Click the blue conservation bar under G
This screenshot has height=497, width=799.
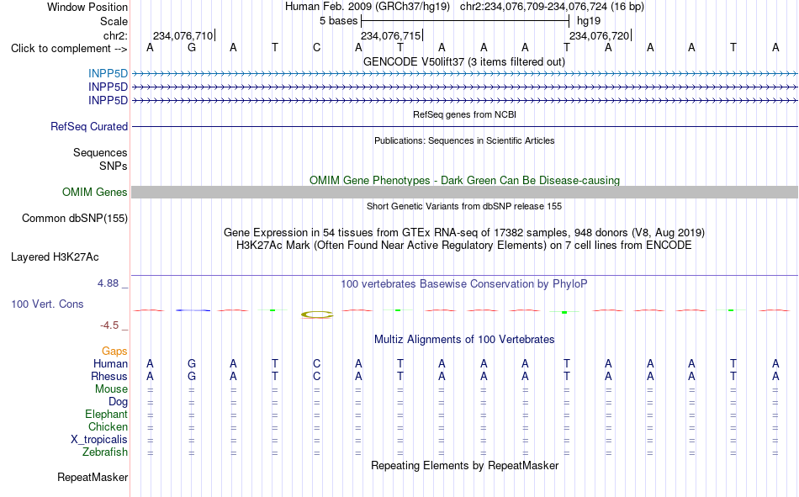[193, 310]
